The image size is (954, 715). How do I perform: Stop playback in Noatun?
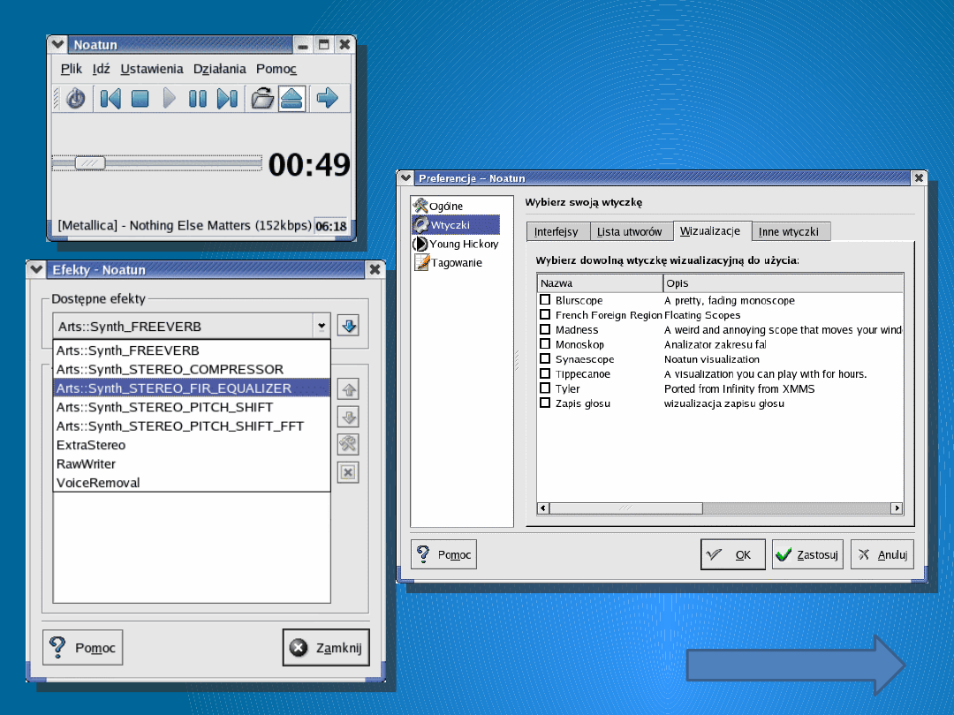click(x=140, y=98)
